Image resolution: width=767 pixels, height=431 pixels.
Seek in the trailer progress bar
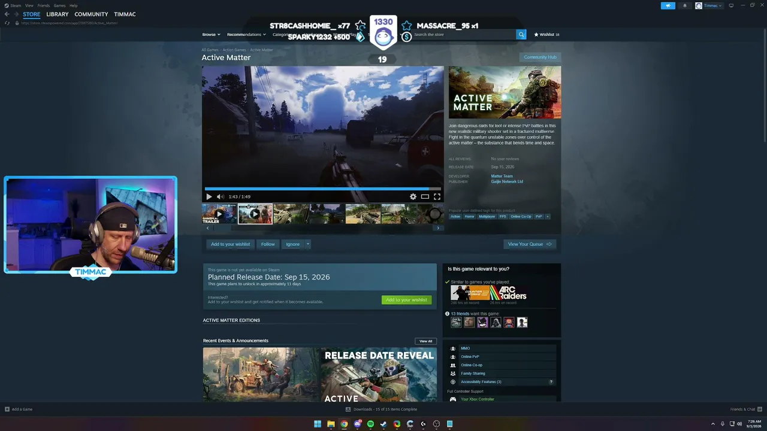click(x=322, y=189)
